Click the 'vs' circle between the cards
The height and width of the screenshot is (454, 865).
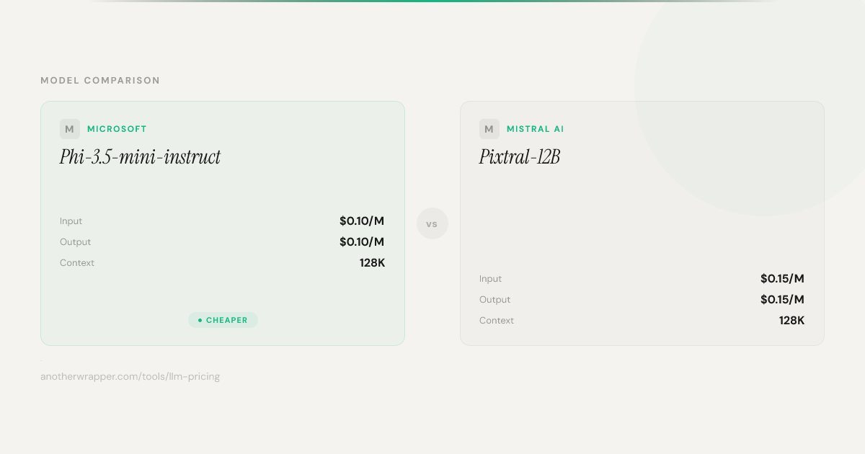pyautogui.click(x=432, y=223)
